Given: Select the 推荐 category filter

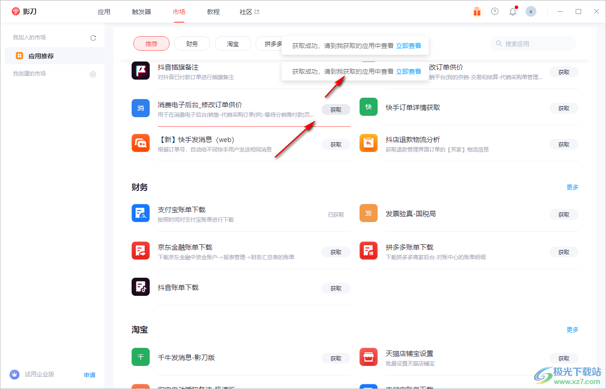Looking at the screenshot, I should [151, 44].
